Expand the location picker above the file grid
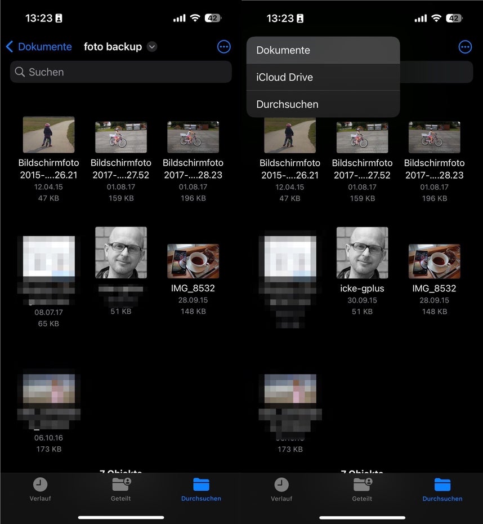The width and height of the screenshot is (483, 524). pos(151,47)
